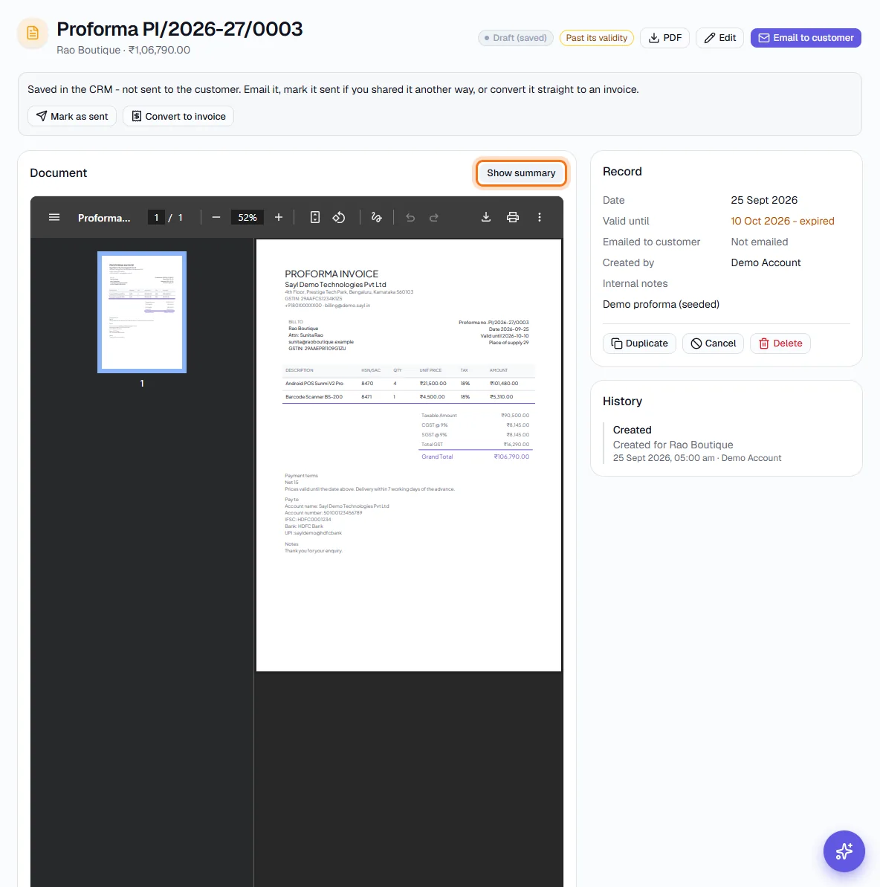Open the AI assistant sparkle button
The image size is (880, 887).
coord(844,851)
